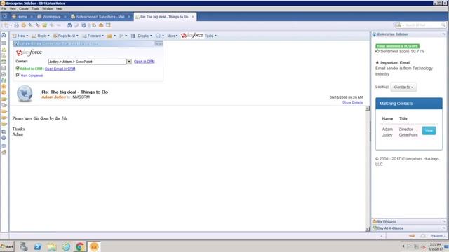Click the people icon in main toolbar
Screen dimensions: 449x252
coord(69,25)
